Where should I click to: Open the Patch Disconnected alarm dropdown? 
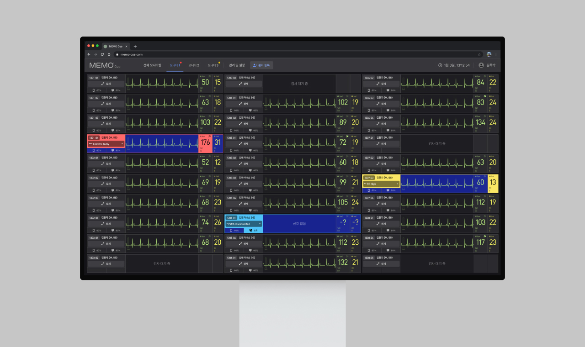pos(260,224)
